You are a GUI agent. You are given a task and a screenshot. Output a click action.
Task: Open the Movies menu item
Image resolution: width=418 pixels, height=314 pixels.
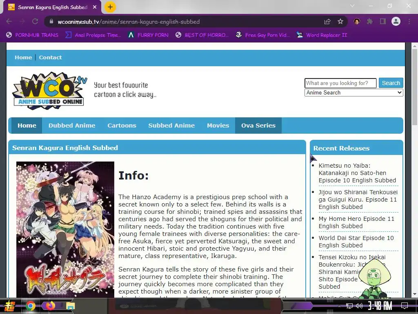[x=218, y=126]
